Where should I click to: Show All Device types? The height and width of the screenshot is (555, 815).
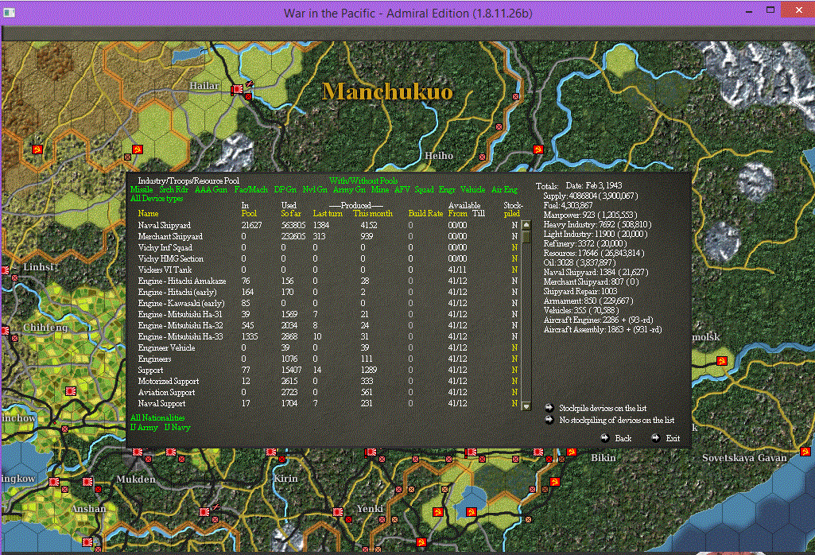157,199
